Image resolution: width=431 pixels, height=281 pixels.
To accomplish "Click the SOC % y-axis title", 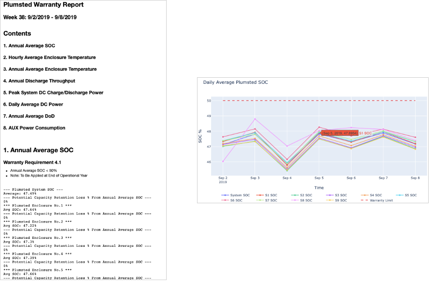I will 200,136.
